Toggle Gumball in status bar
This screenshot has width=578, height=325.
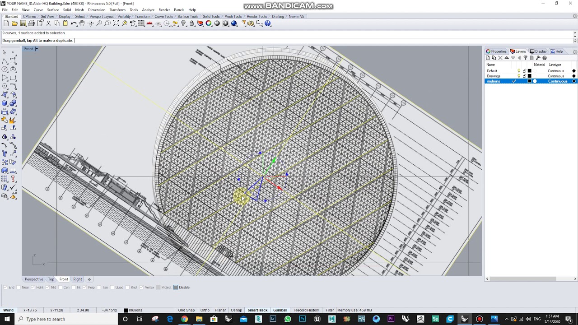click(280, 310)
